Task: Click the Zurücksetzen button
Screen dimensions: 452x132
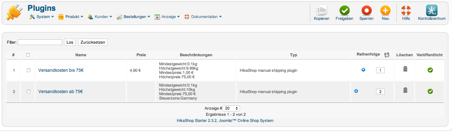Action: (x=93, y=42)
